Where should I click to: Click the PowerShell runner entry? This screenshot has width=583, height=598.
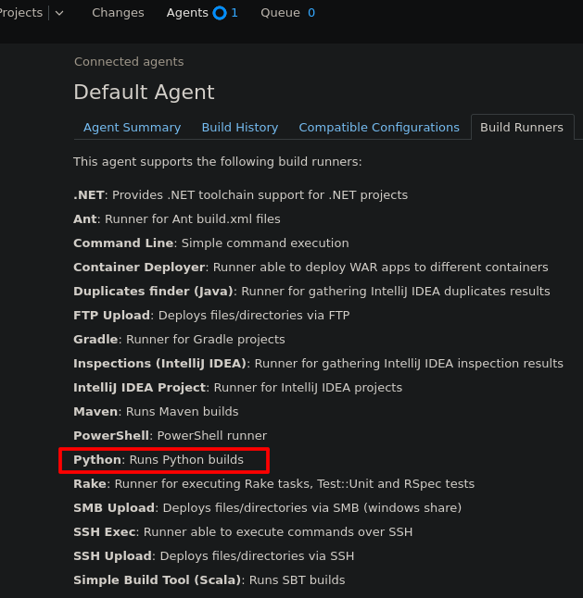tap(111, 436)
